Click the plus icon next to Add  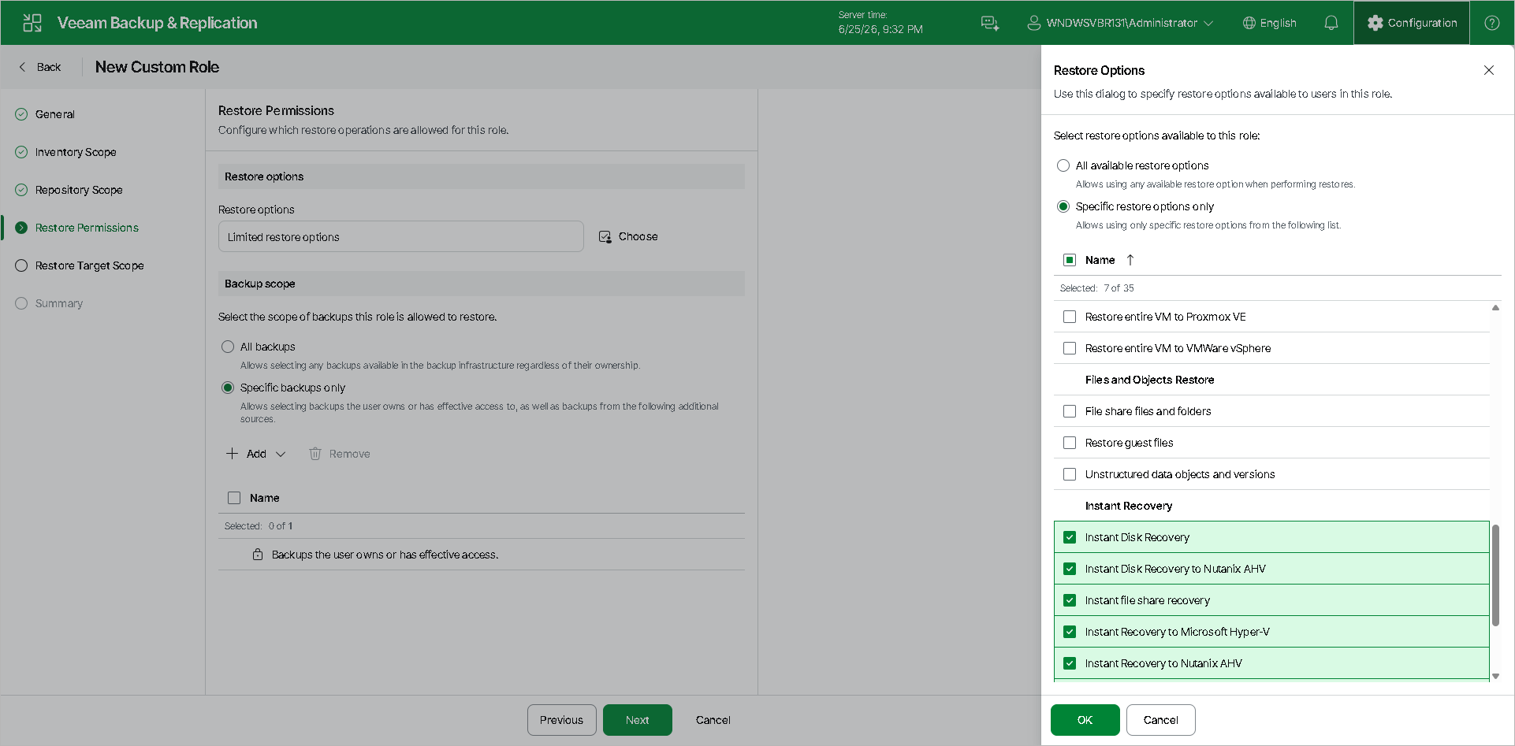[232, 454]
